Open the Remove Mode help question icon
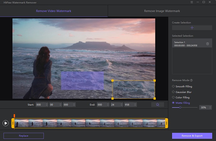Image resolution: width=216 pixels, height=141 pixels. tap(191, 81)
